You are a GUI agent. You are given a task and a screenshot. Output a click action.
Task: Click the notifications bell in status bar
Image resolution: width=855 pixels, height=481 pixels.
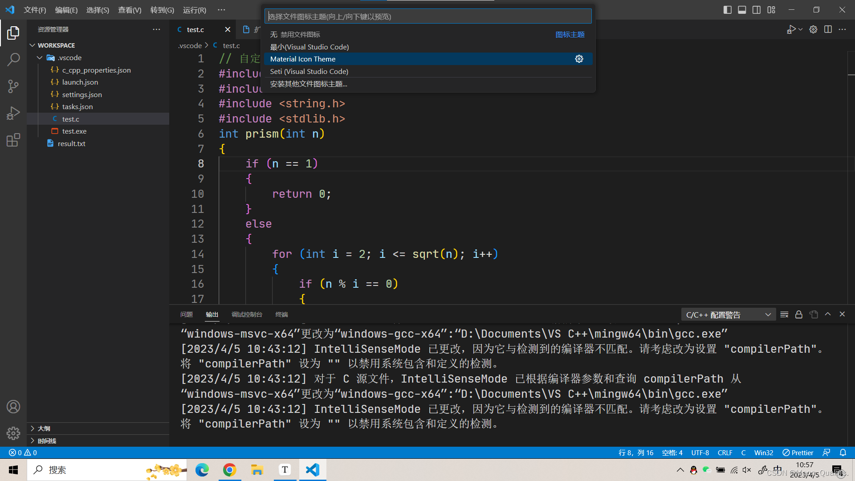coord(843,452)
